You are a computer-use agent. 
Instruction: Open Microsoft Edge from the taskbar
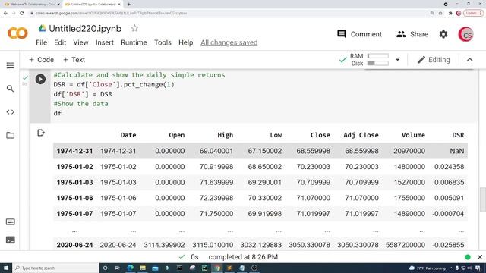pyautogui.click(x=130, y=268)
